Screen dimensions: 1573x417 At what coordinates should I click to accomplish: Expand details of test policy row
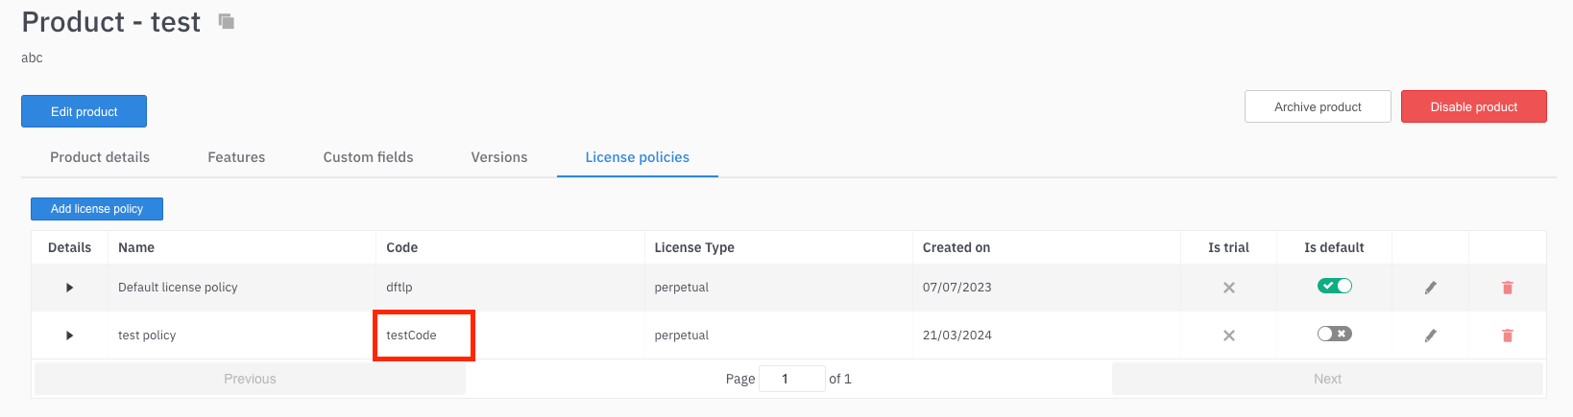pyautogui.click(x=69, y=336)
